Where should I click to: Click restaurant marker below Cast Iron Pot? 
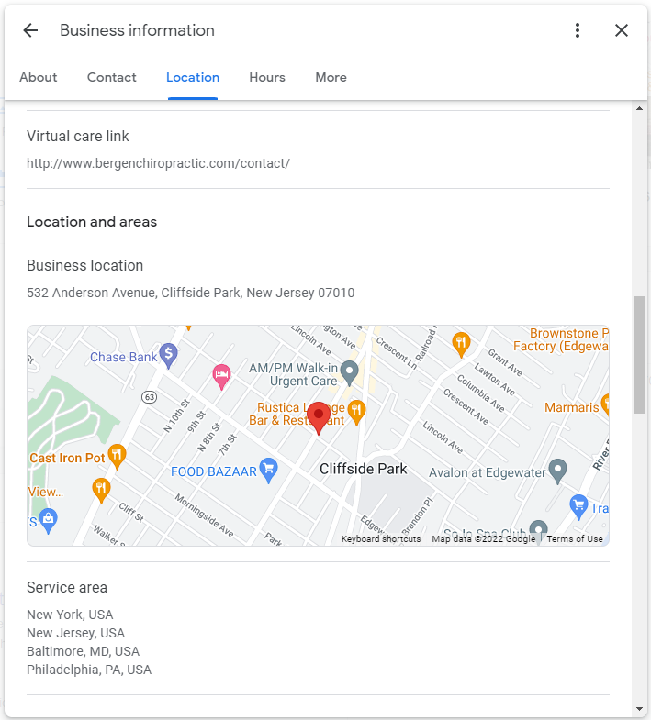pyautogui.click(x=101, y=491)
